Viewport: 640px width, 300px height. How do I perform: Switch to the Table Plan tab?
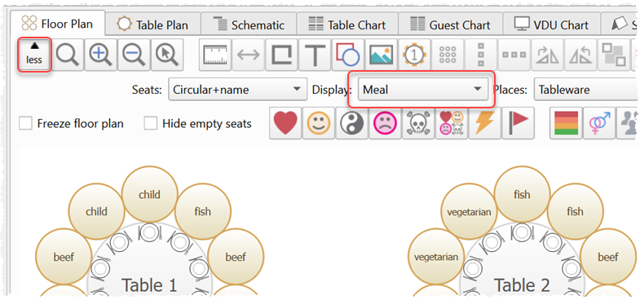(x=153, y=25)
